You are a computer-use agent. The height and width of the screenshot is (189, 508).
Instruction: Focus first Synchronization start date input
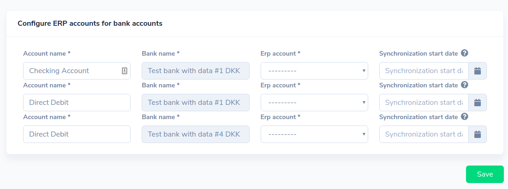424,71
